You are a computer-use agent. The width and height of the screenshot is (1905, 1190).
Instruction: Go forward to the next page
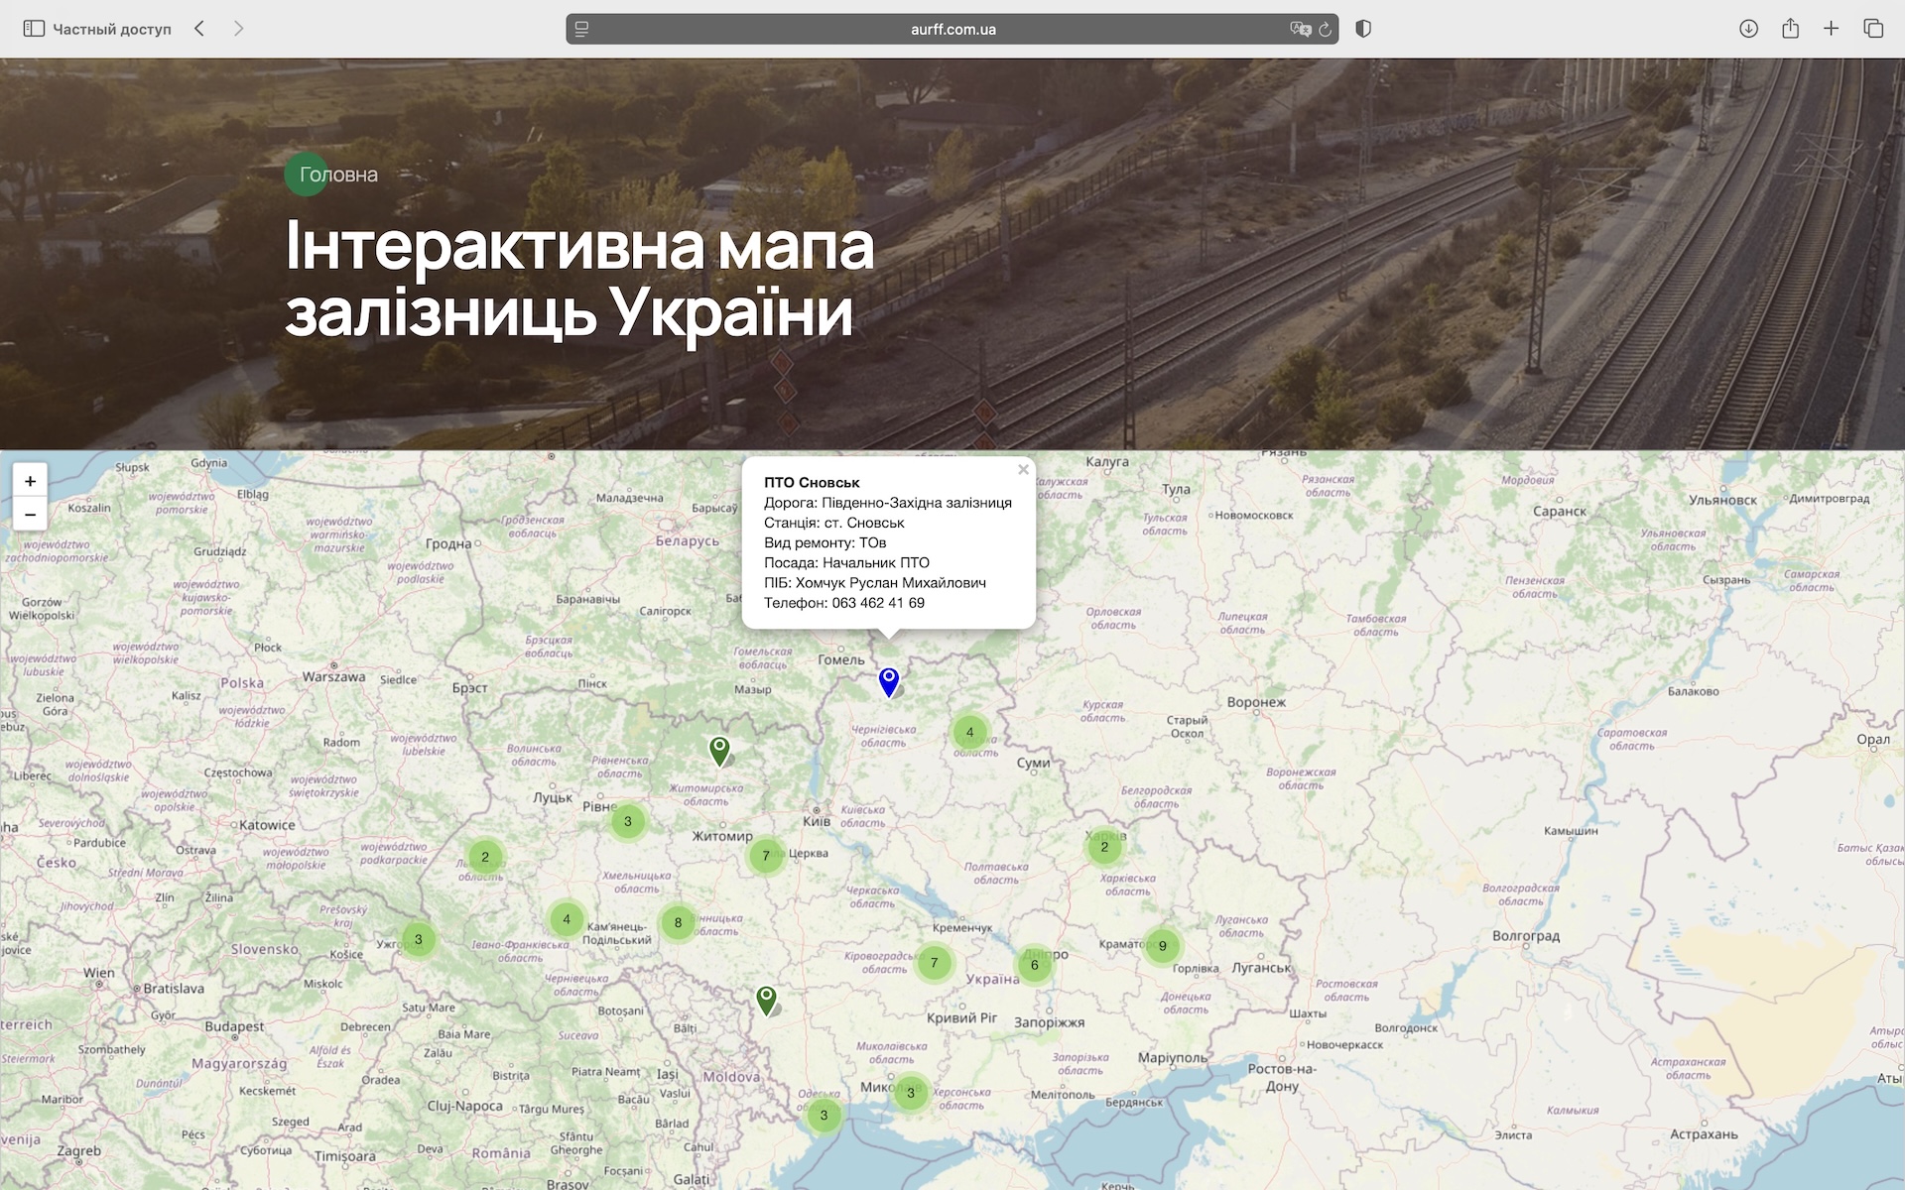238,29
